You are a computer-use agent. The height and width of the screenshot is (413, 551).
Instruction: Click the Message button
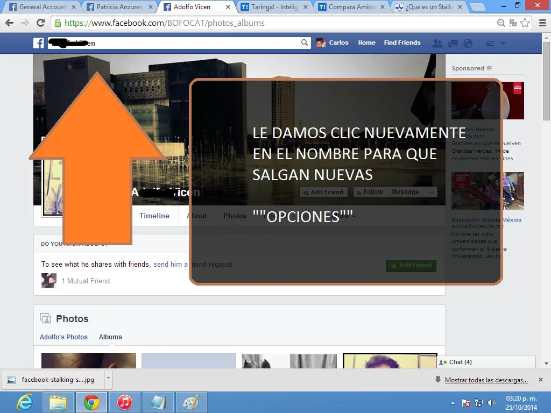(x=405, y=192)
